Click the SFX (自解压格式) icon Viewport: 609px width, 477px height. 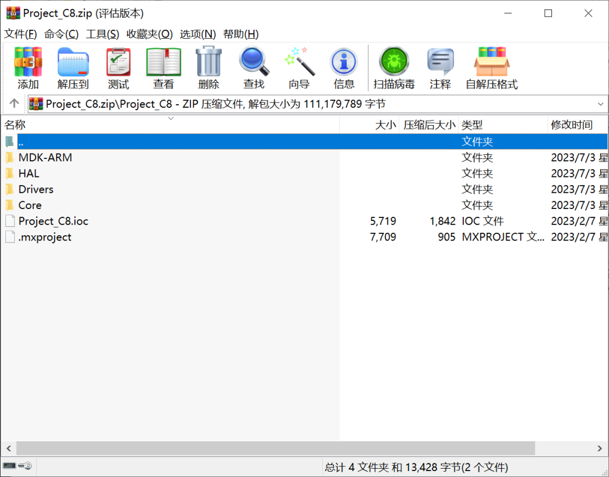(x=492, y=61)
